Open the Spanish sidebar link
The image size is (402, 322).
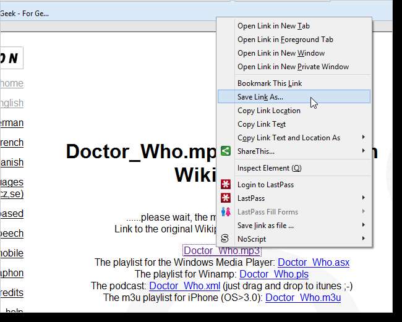(12, 163)
